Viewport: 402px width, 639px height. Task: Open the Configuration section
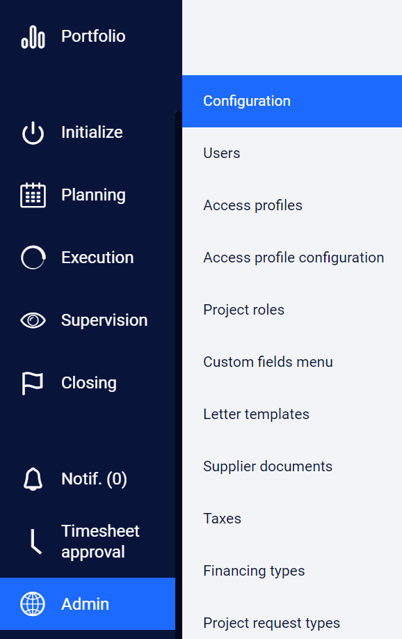[247, 101]
